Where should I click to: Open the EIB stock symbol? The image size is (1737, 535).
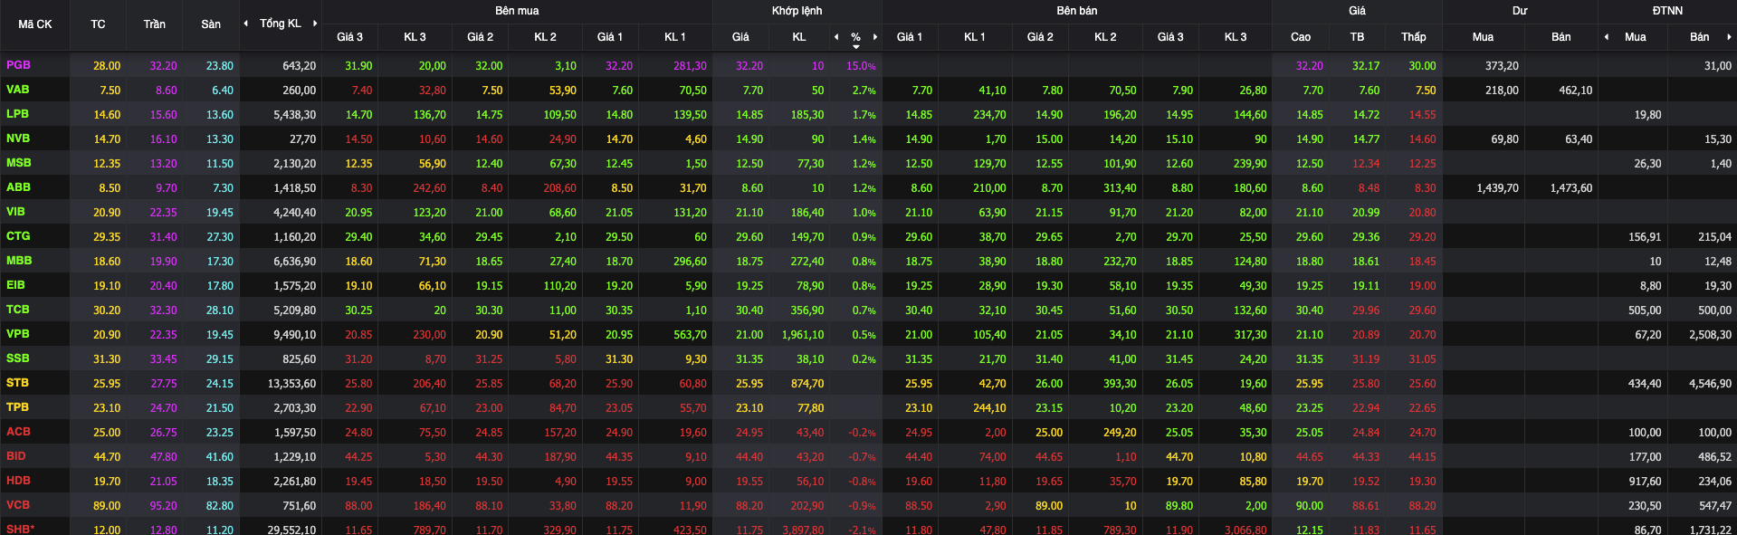pyautogui.click(x=15, y=285)
